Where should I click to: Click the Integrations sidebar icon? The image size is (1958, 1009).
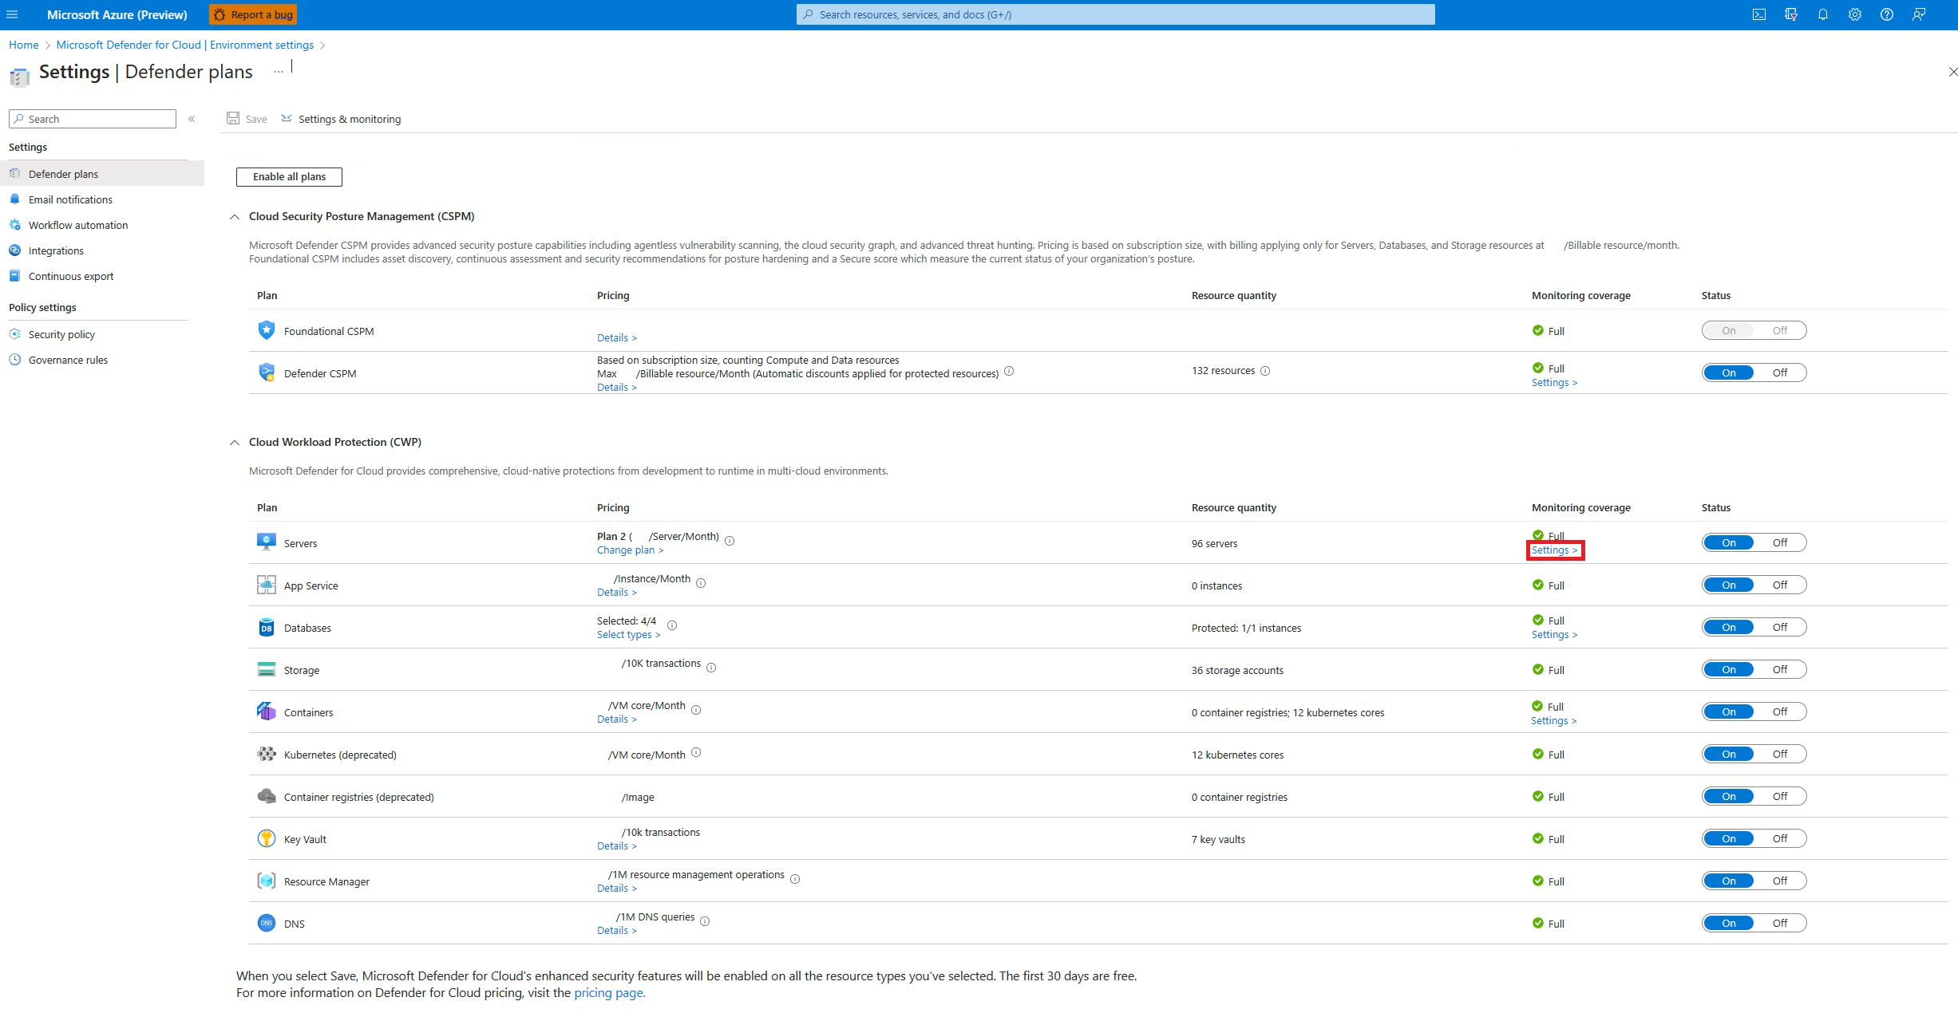pyautogui.click(x=15, y=250)
